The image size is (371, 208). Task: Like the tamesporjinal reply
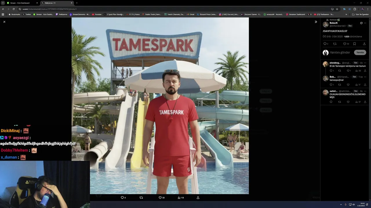pos(348,85)
